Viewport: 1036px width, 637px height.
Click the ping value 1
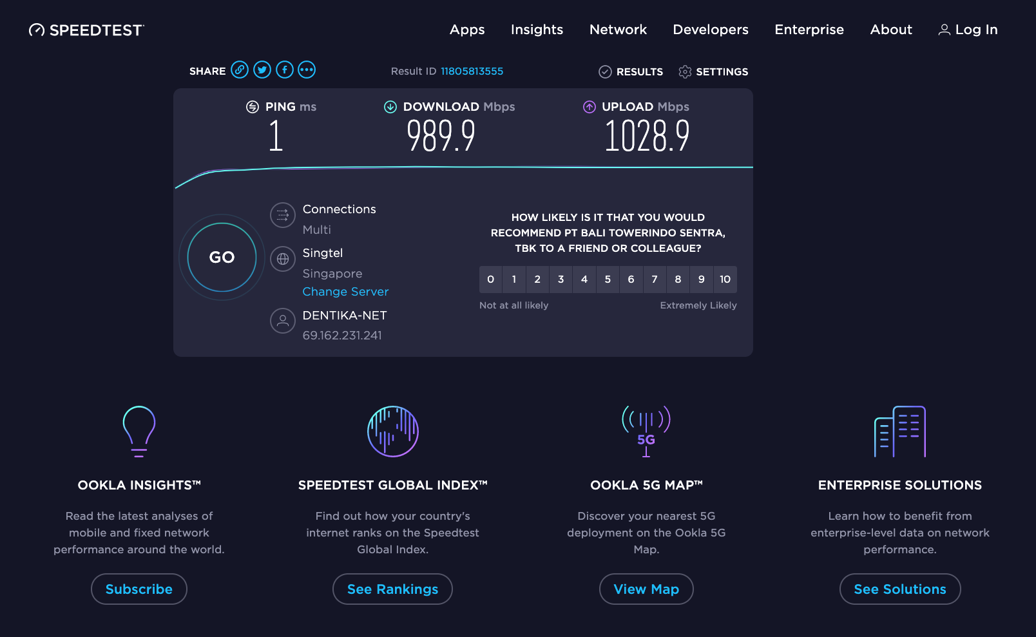click(276, 136)
